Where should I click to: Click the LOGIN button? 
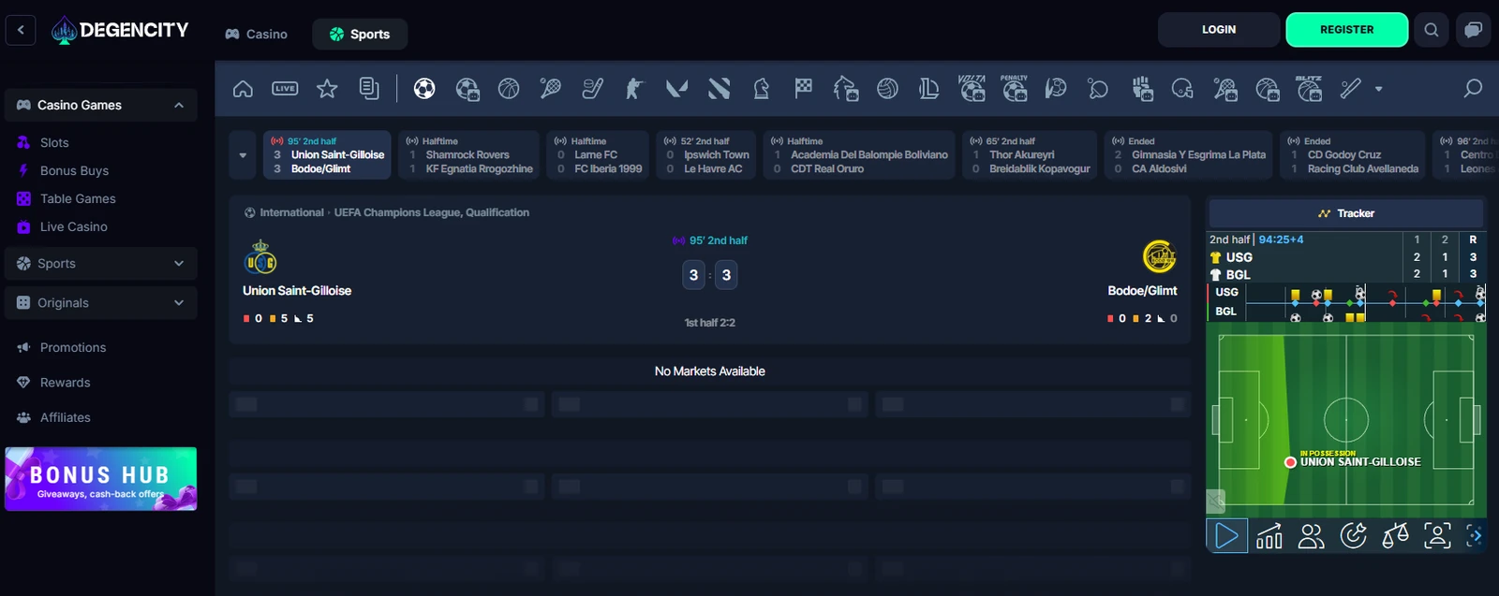1219,30
